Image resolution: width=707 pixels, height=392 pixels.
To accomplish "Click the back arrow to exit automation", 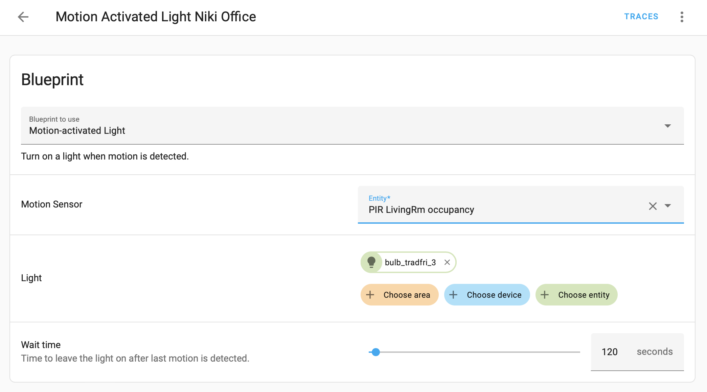I will (x=24, y=17).
